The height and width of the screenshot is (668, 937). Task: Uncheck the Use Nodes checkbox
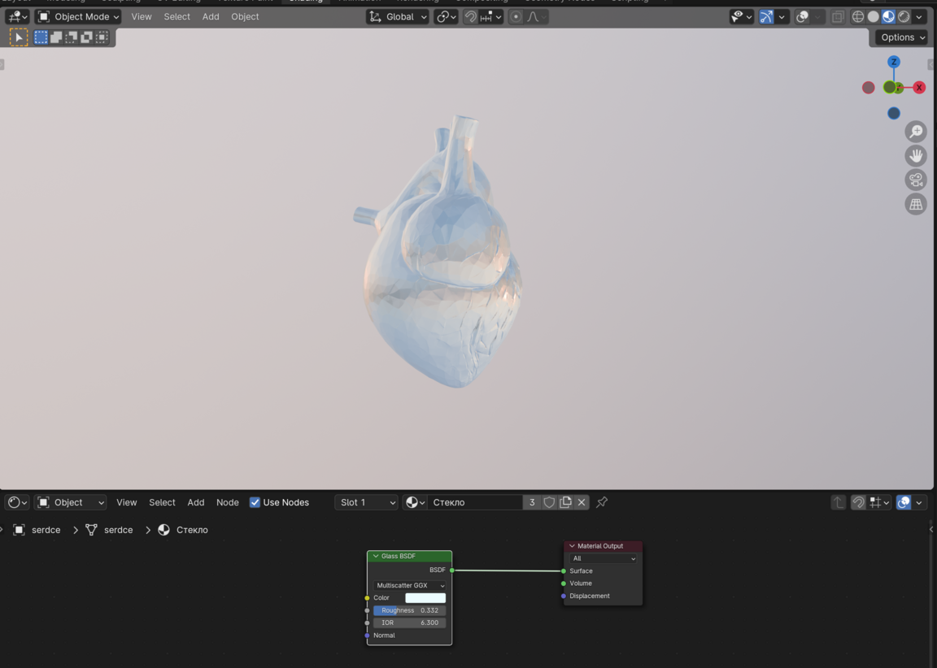pyautogui.click(x=255, y=502)
